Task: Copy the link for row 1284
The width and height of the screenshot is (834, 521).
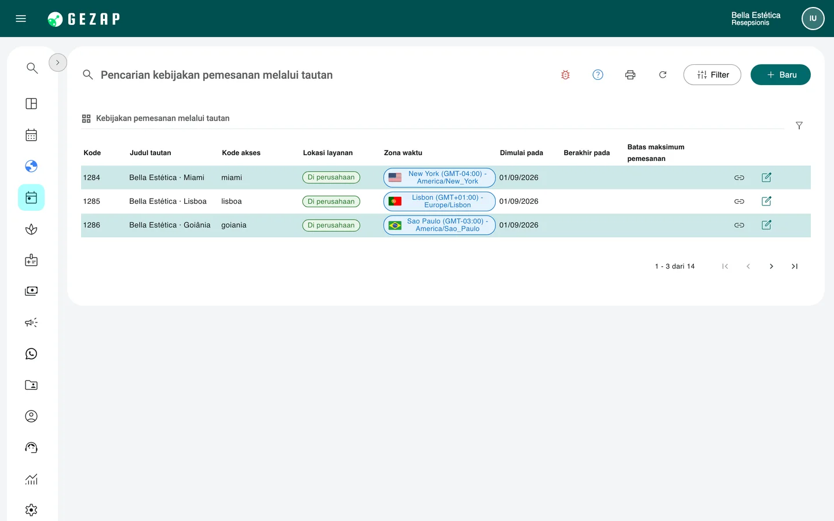Action: tap(739, 178)
